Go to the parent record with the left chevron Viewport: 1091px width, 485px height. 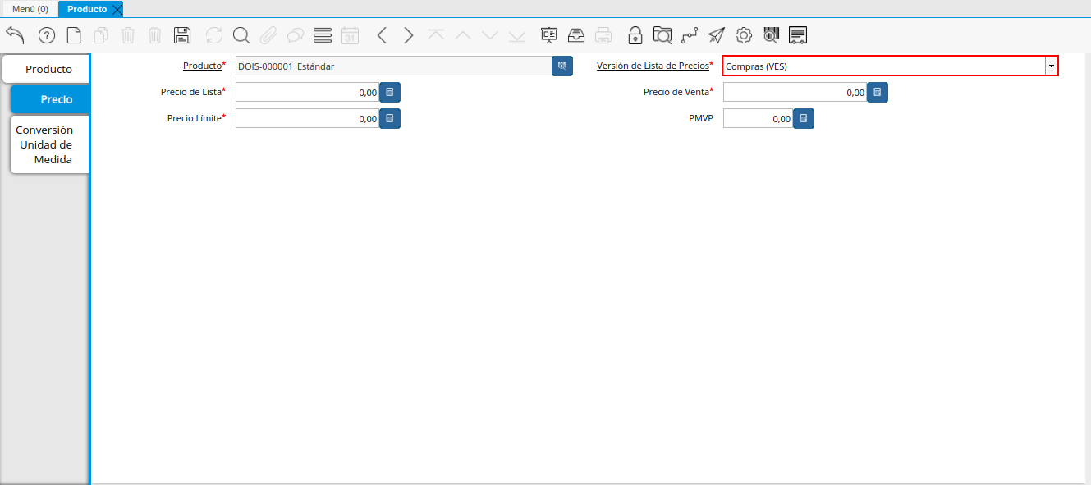point(382,35)
